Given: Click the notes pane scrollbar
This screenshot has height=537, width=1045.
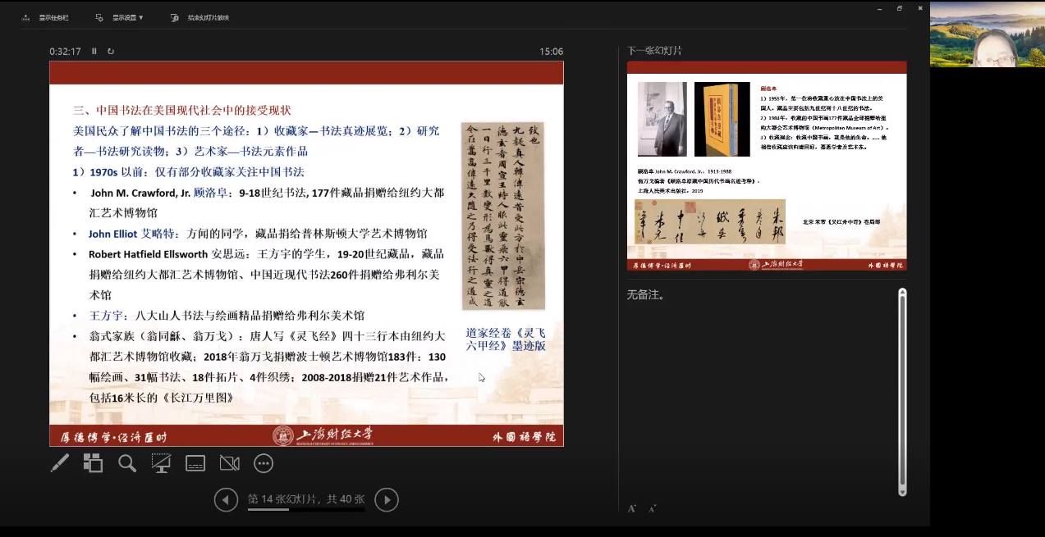Looking at the screenshot, I should 902,392.
